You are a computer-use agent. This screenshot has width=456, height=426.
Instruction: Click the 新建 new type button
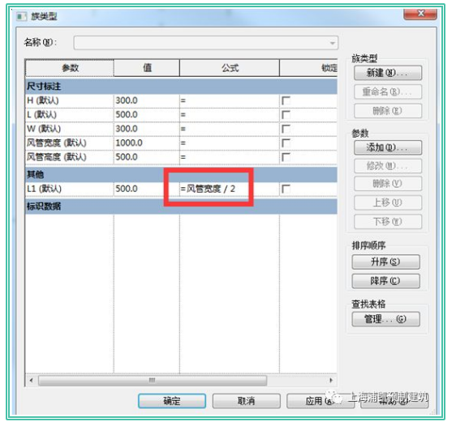[388, 73]
